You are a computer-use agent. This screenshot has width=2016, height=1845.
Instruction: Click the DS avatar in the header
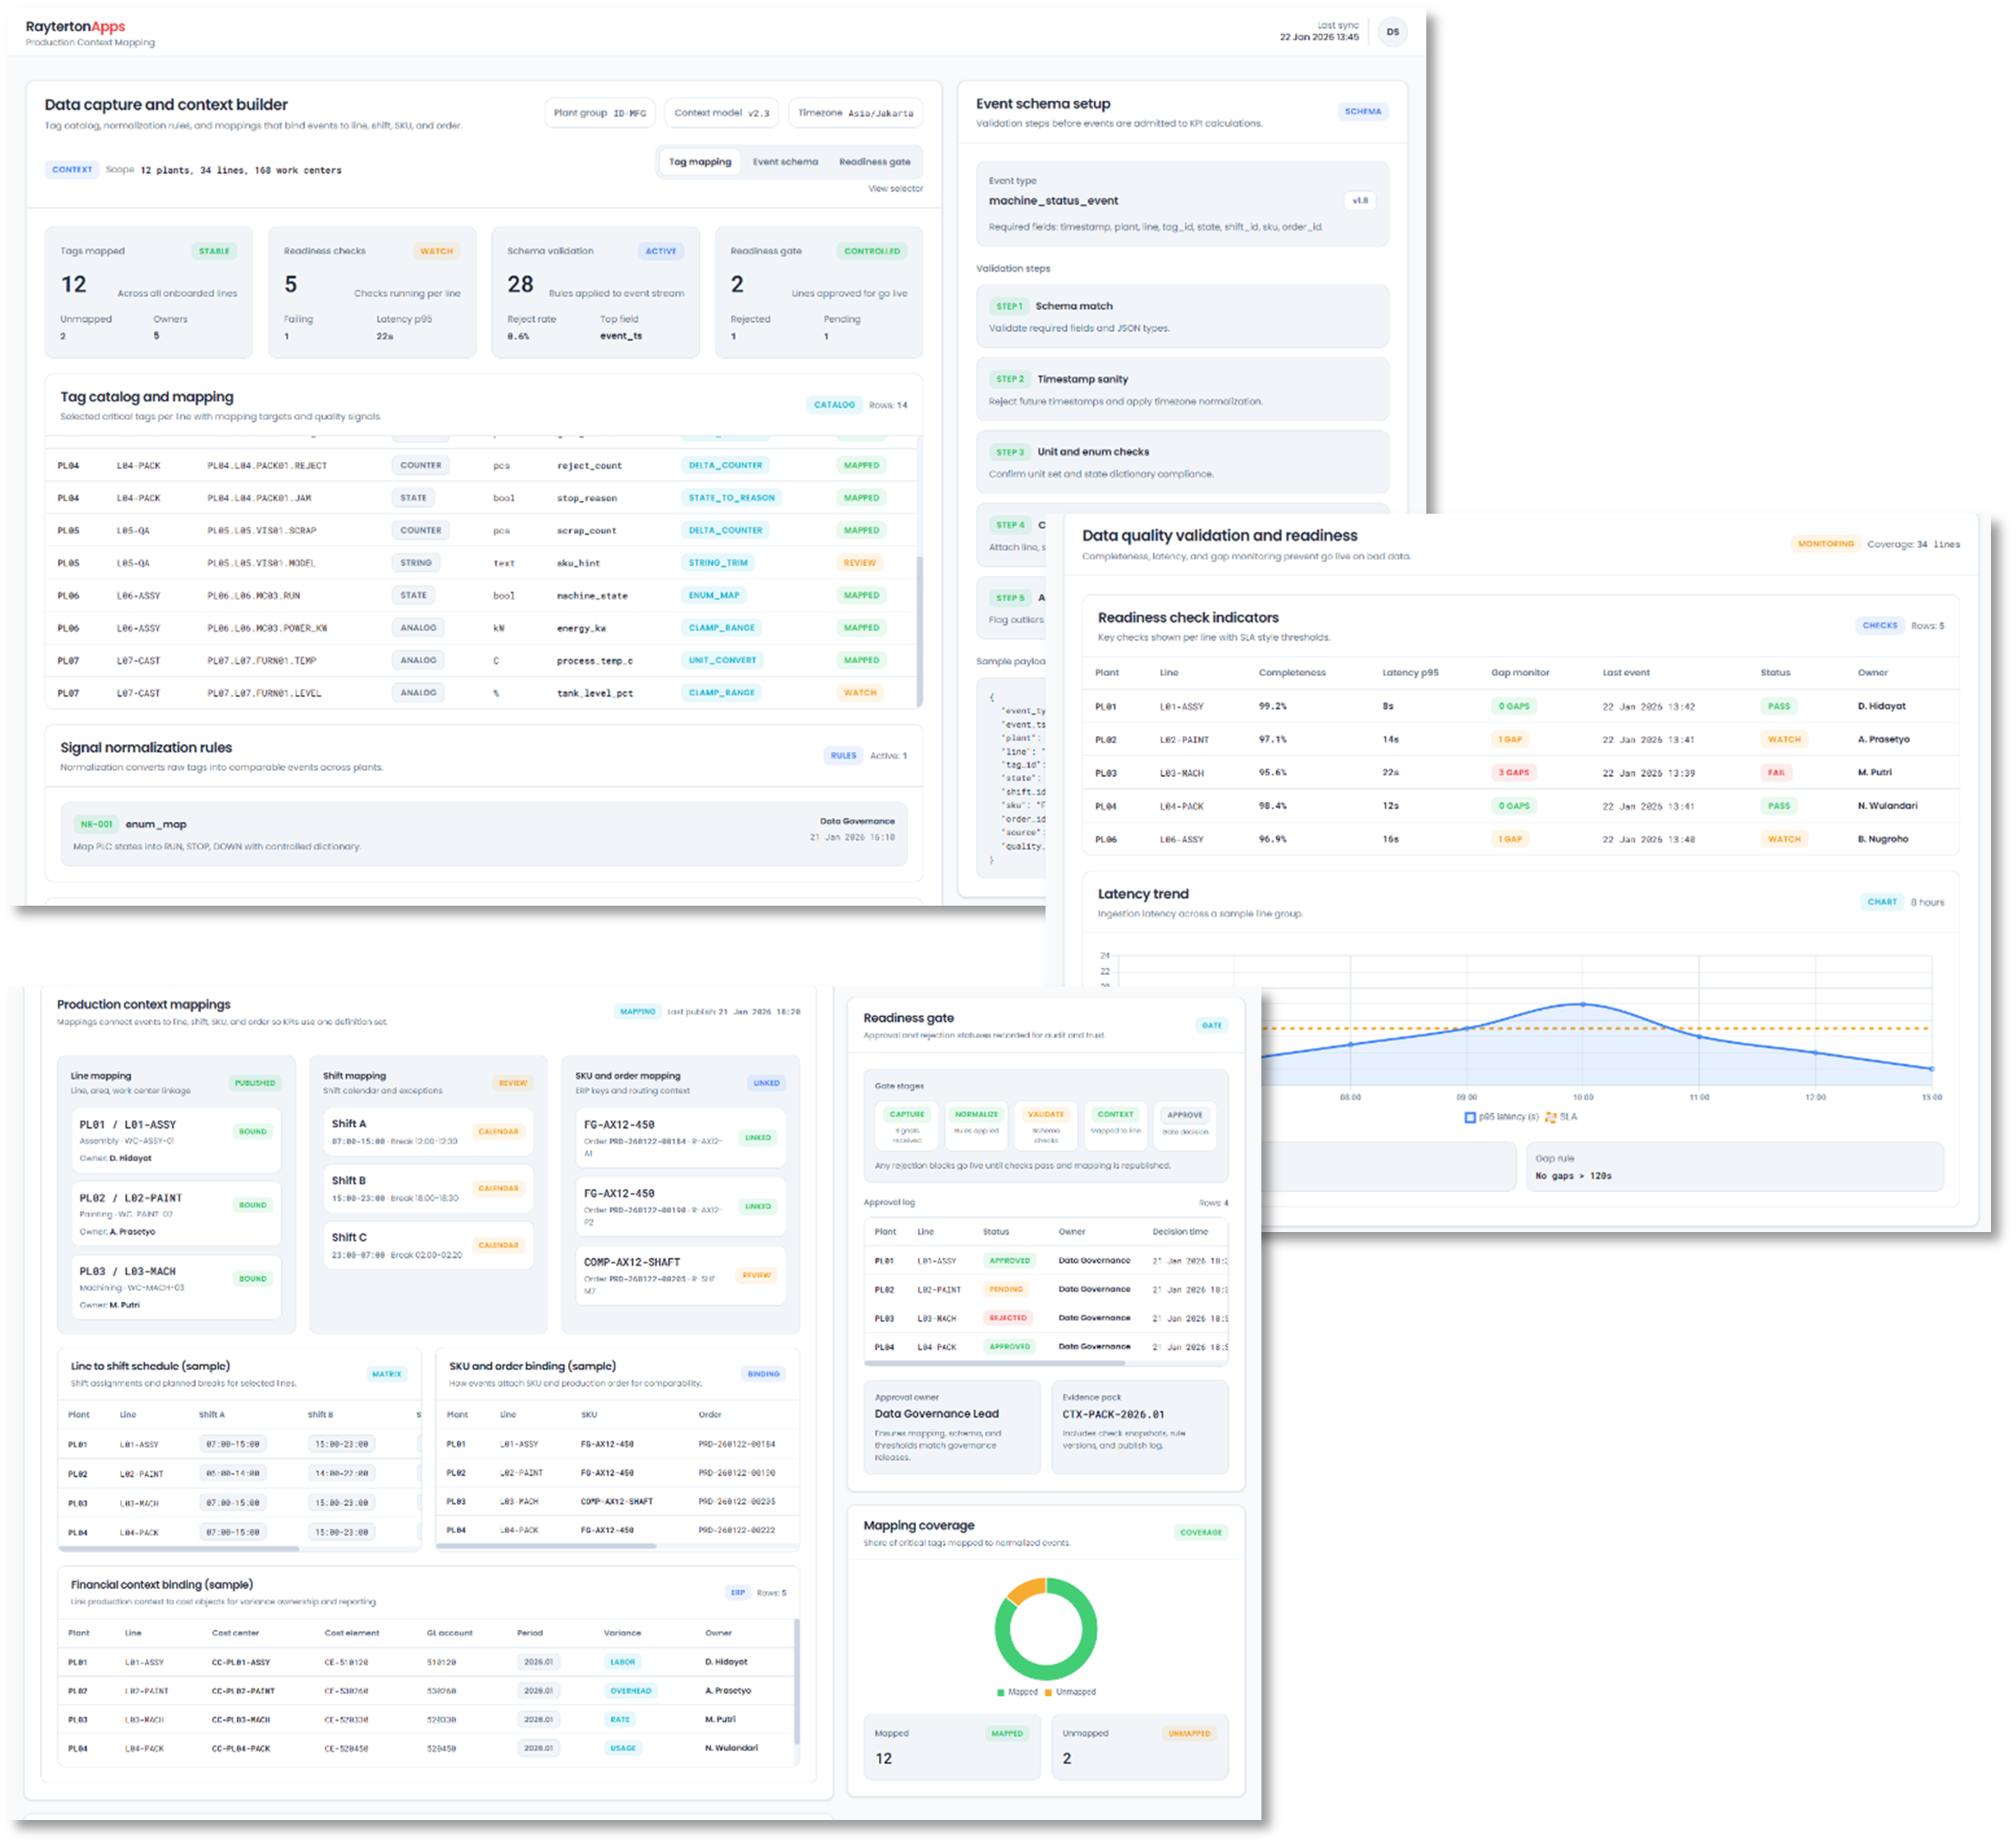pyautogui.click(x=1393, y=31)
